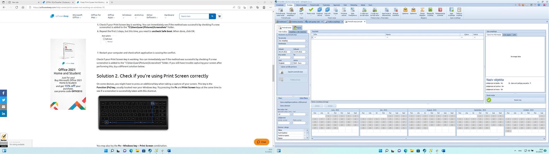This screenshot has width=549, height=154.
Task: Open Windows Start button on left taskbar
Action: (106, 151)
